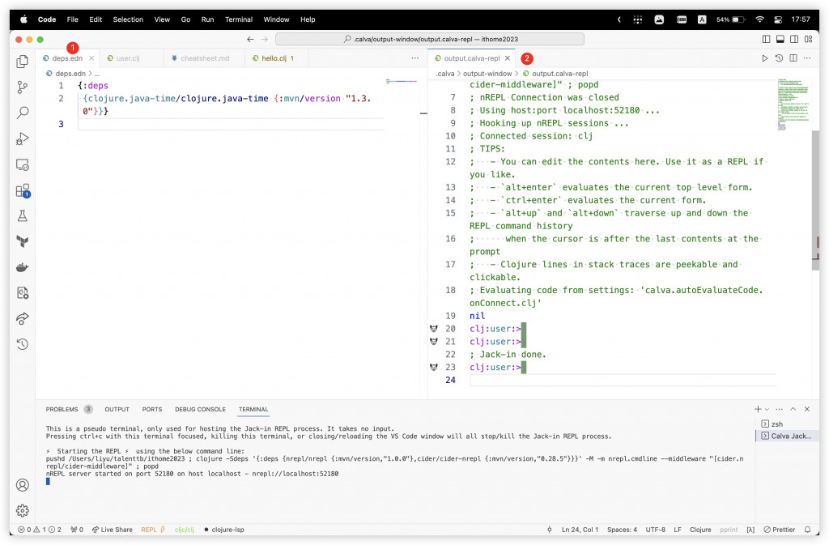Click the clj/clj REPL session indicator
829x545 pixels.
tap(184, 530)
